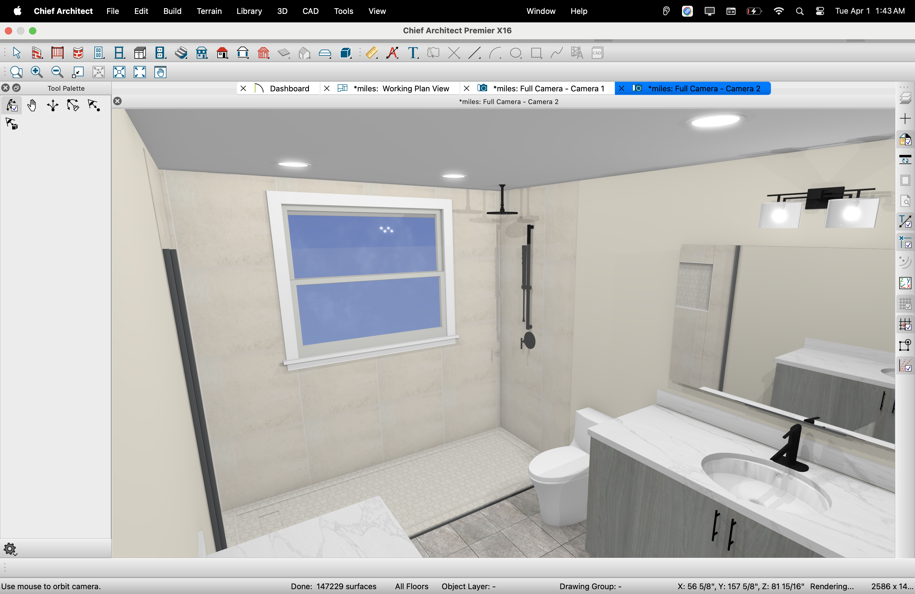Open the Tools menu

[343, 11]
